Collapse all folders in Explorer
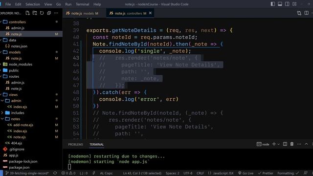The image size is (313, 176). [x=49, y=13]
